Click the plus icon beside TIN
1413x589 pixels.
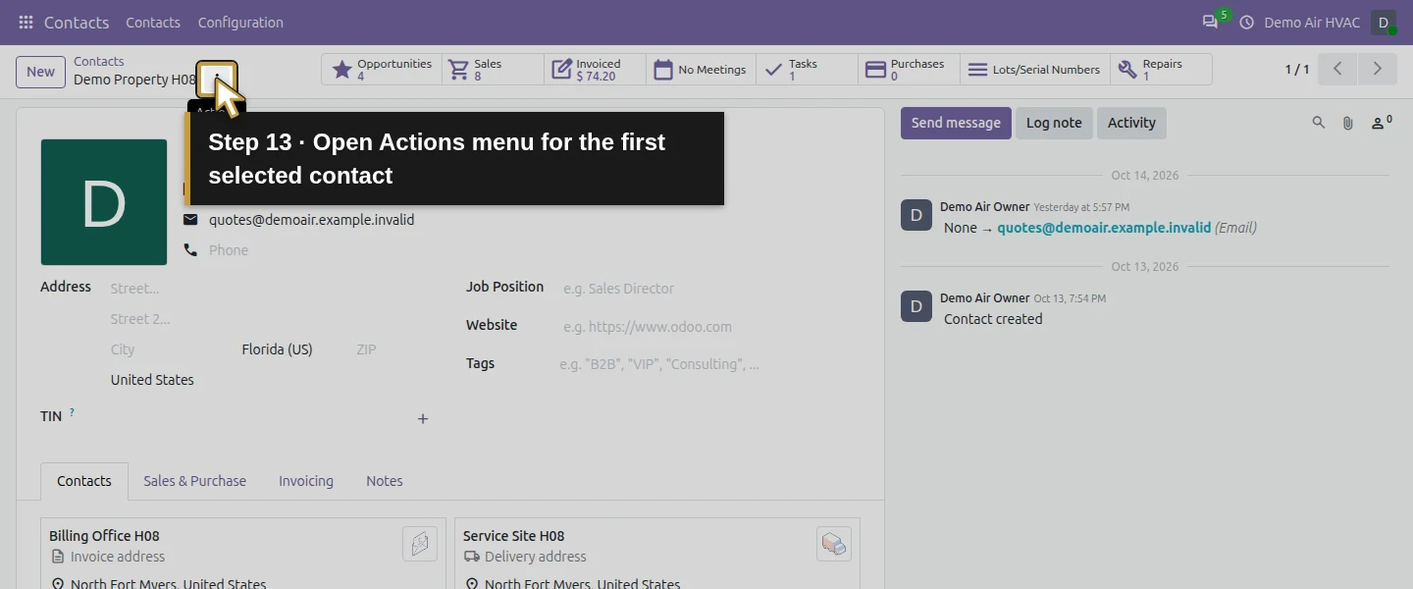[423, 419]
